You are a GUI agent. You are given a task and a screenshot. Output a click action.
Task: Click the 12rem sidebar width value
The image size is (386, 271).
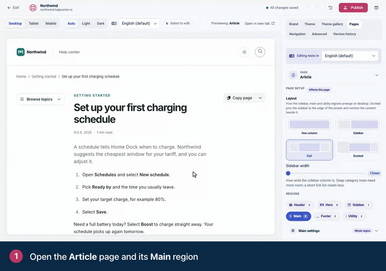click(x=374, y=173)
